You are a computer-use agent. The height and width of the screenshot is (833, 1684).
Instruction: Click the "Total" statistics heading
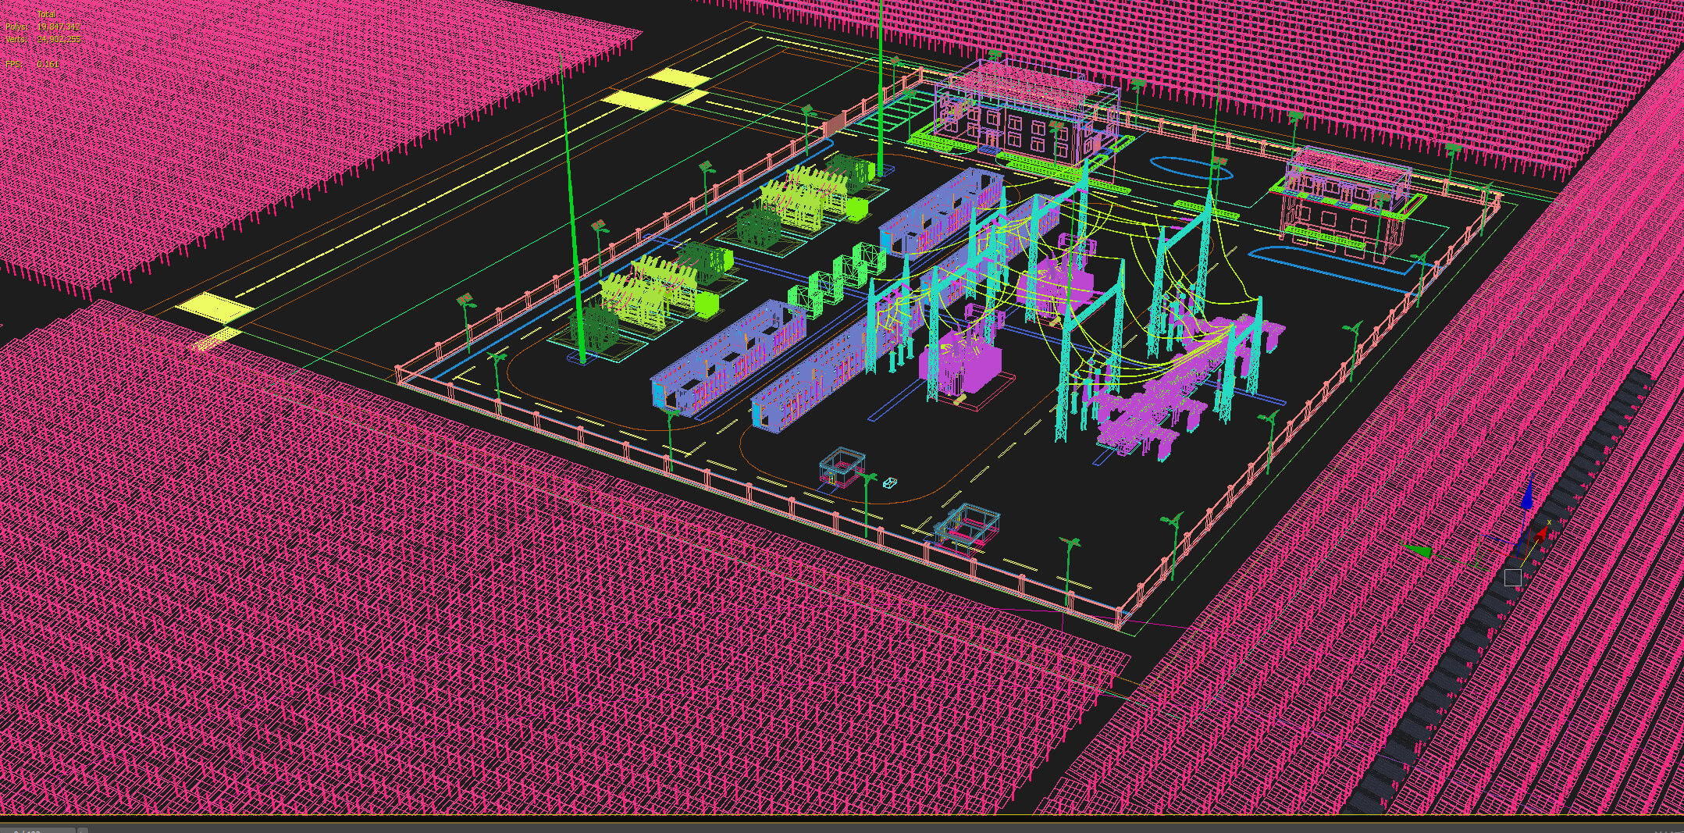click(x=46, y=15)
